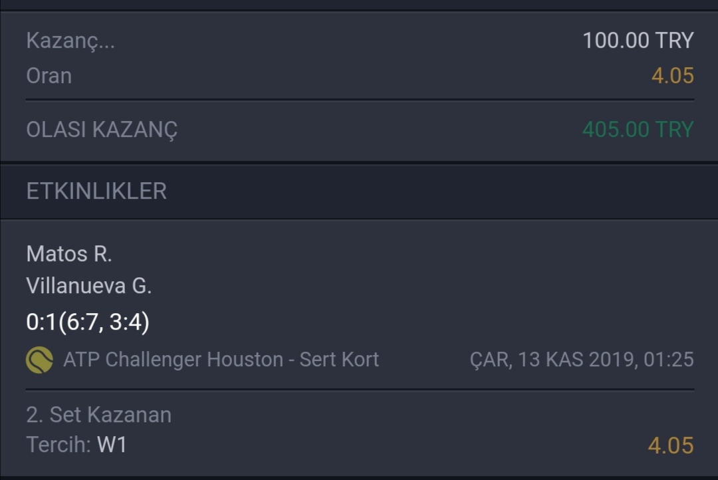Select the Villanueva G. player name
Screen dimensions: 718x480
pyautogui.click(x=89, y=286)
